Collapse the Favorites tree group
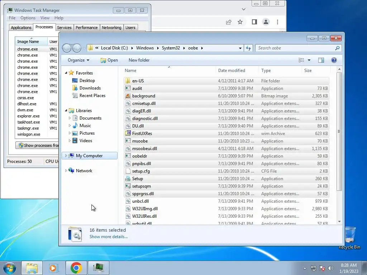The width and height of the screenshot is (367, 275). (66, 73)
